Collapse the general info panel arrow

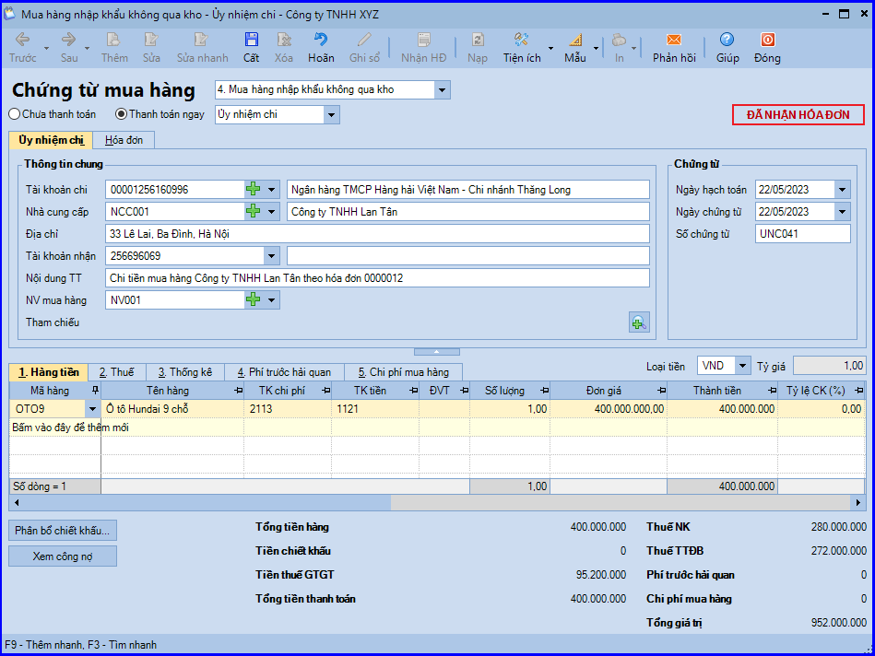437,351
